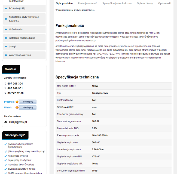Click the checkmark beside tylko najwyższej klasy marki
The height and width of the screenshot is (174, 177).
pyautogui.click(x=5, y=151)
